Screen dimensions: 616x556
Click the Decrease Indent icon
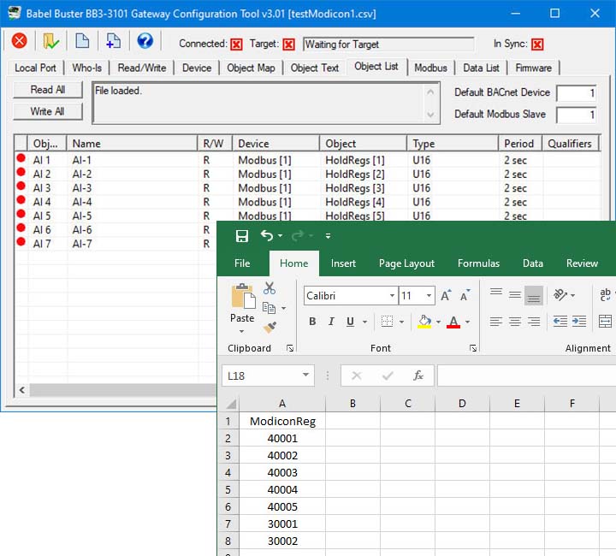[560, 321]
